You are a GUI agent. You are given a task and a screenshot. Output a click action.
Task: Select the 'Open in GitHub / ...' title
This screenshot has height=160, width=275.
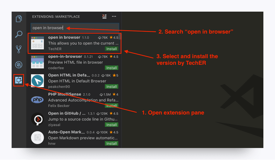(67, 114)
